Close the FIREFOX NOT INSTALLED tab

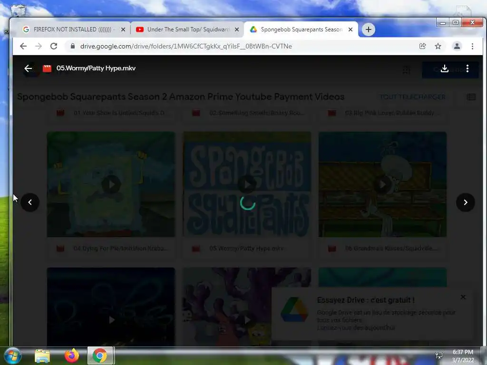pyautogui.click(x=123, y=29)
